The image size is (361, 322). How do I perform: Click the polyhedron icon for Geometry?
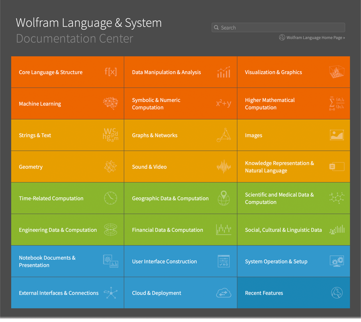(x=110, y=166)
